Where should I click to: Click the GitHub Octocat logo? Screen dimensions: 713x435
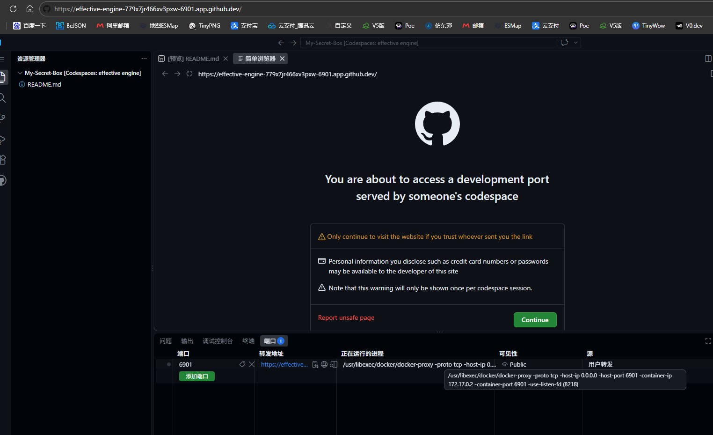(x=437, y=124)
